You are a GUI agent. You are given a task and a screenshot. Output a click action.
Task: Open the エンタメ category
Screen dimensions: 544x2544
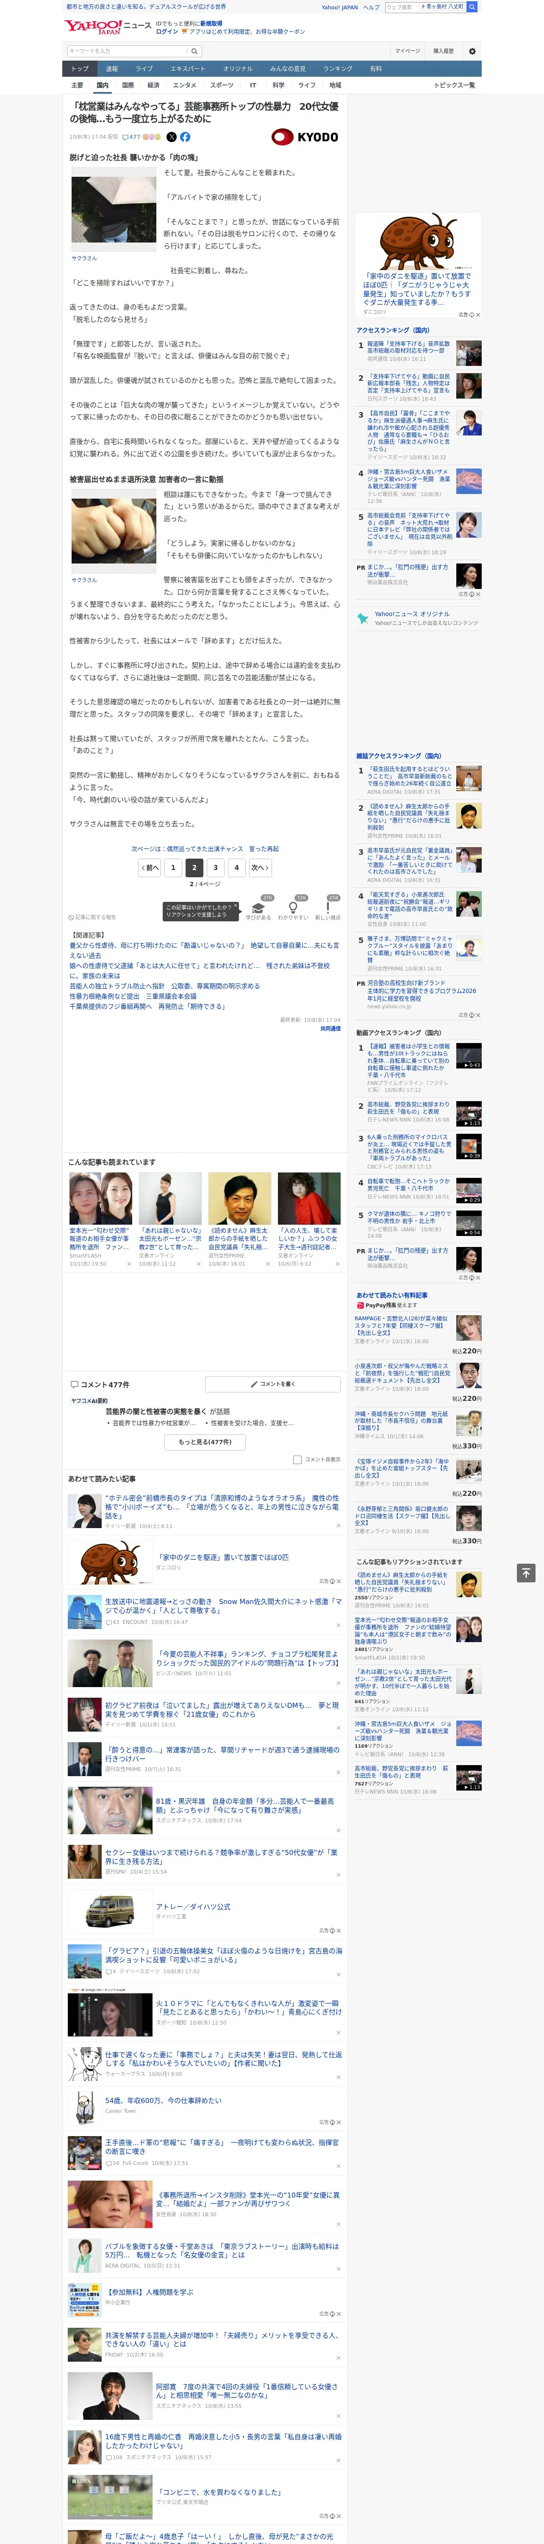(x=185, y=85)
